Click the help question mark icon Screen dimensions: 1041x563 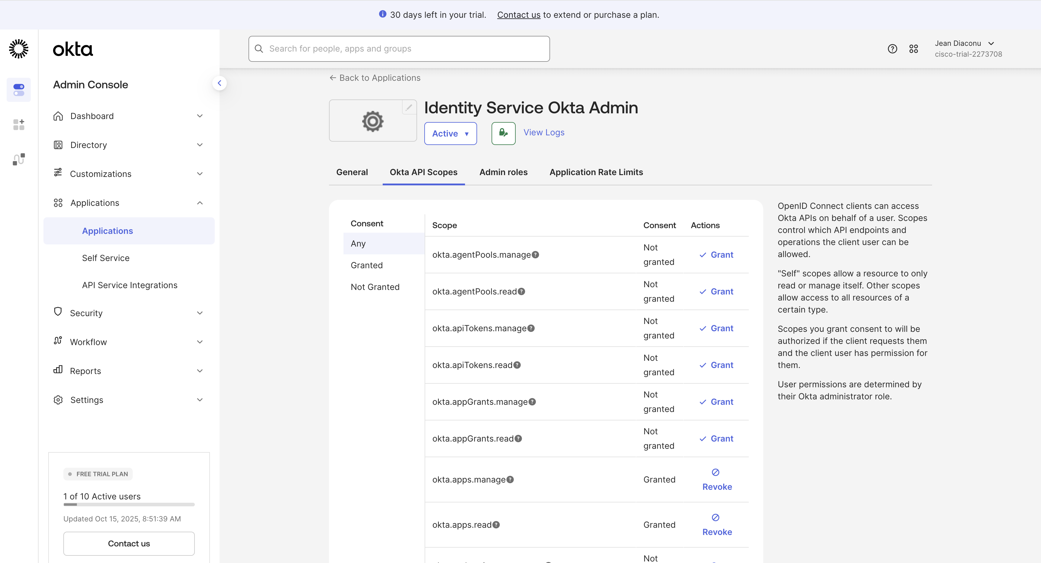click(x=892, y=49)
